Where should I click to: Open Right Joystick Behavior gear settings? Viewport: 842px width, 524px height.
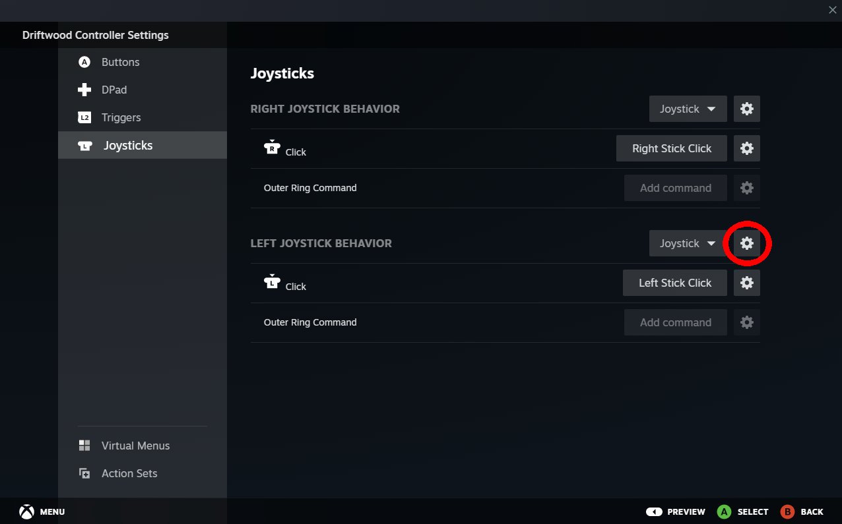pos(747,109)
